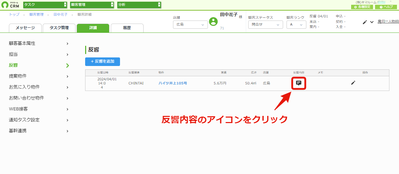Go to 顧客管理 in the breadcrumb

36,14
